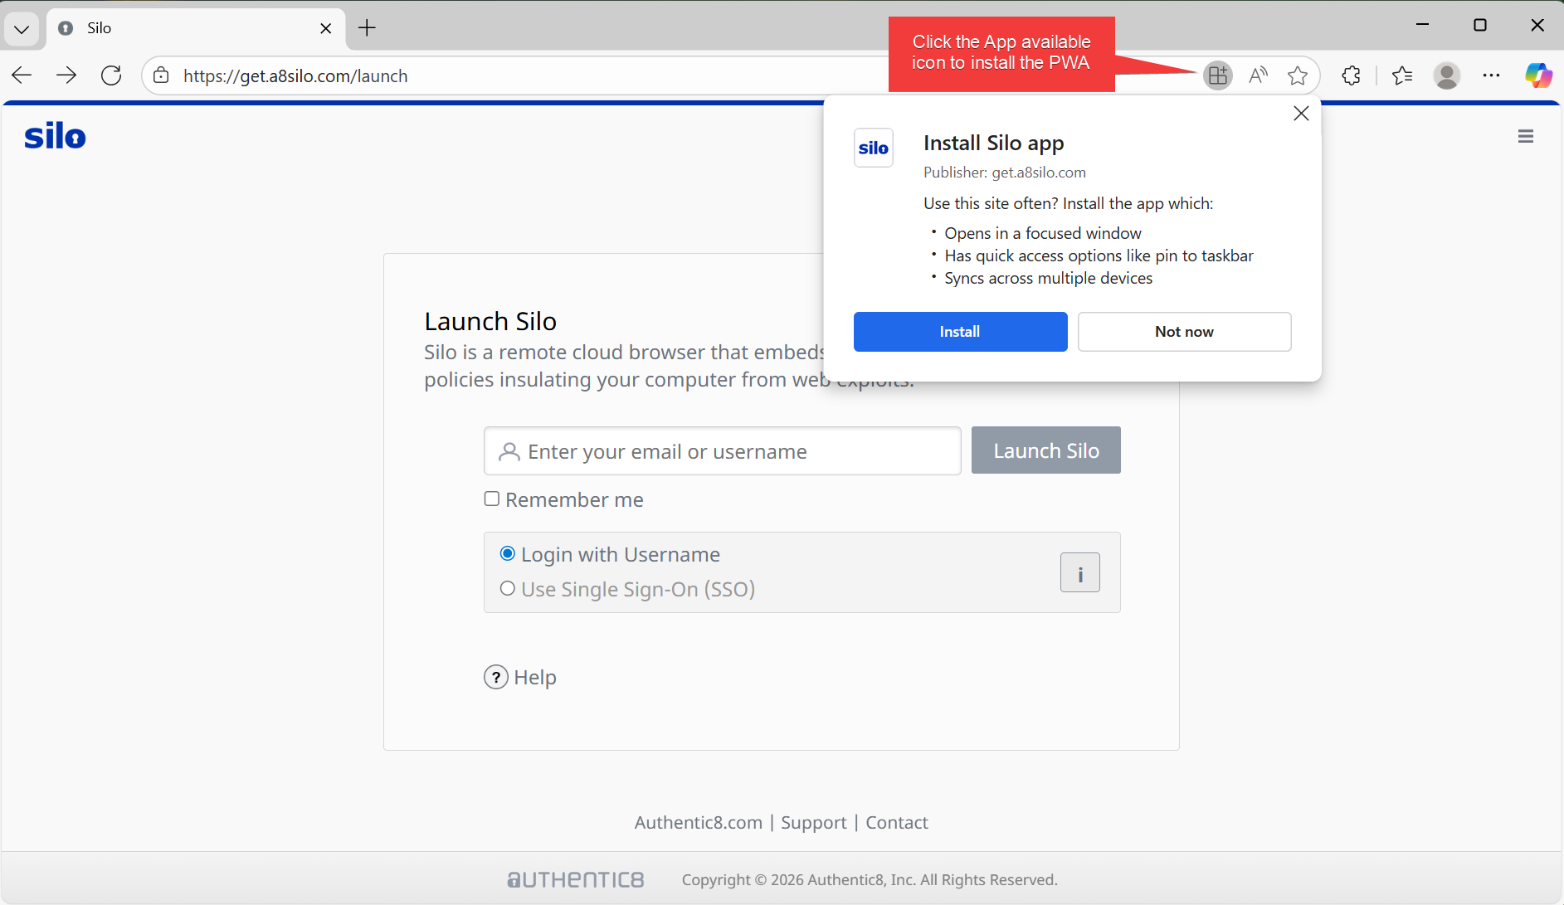Minimize the browser window
This screenshot has height=905, width=1564.
(1423, 25)
